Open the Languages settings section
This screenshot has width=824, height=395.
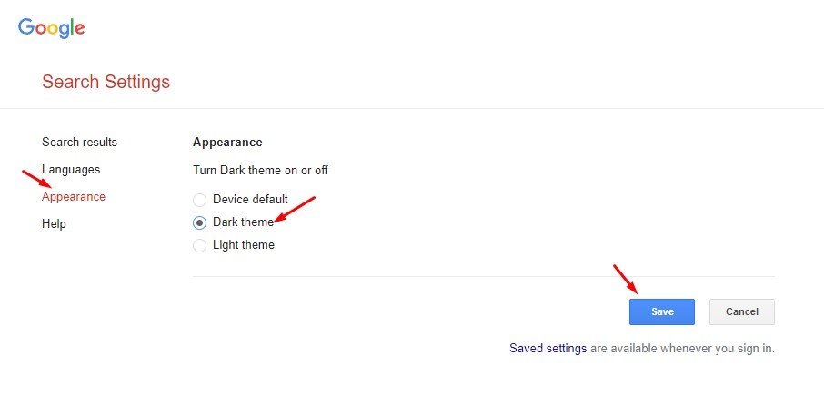point(71,170)
